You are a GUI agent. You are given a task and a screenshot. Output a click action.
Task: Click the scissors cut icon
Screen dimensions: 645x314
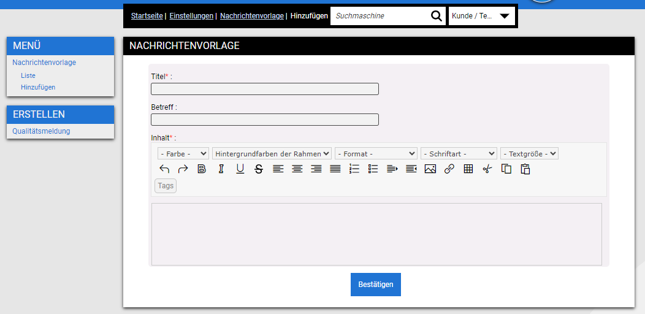tap(487, 169)
